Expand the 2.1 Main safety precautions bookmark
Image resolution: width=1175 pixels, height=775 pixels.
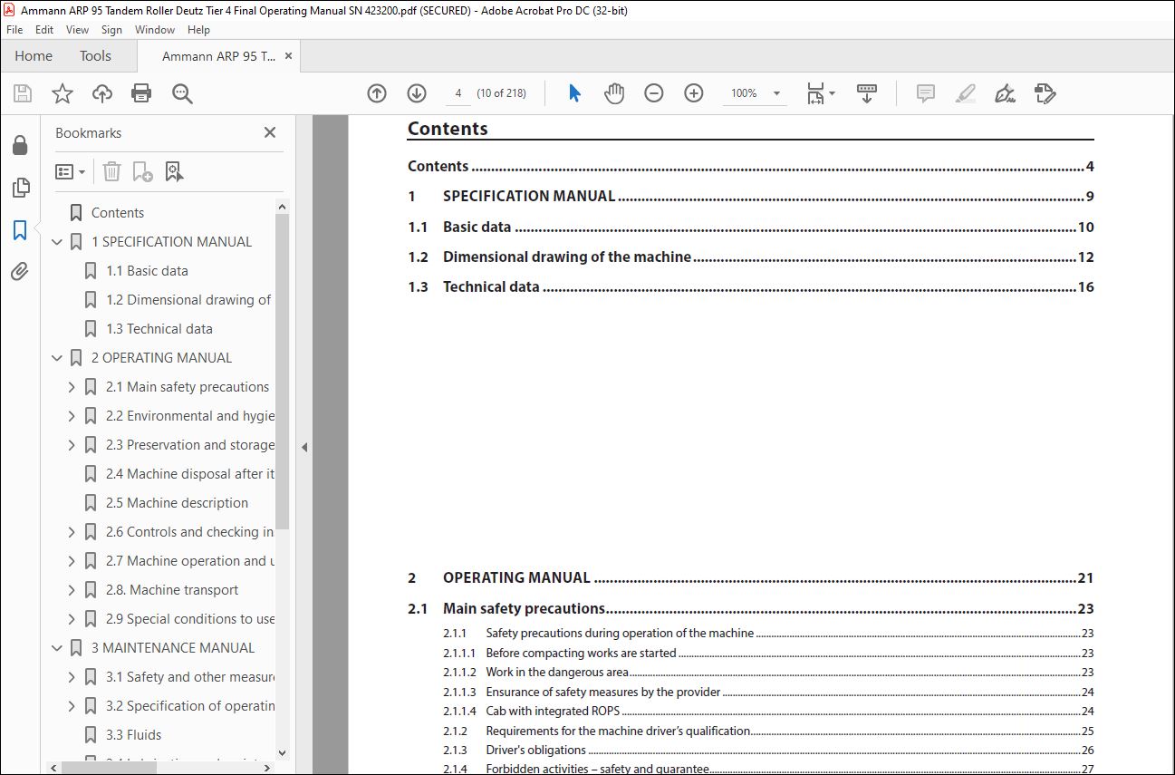[72, 387]
